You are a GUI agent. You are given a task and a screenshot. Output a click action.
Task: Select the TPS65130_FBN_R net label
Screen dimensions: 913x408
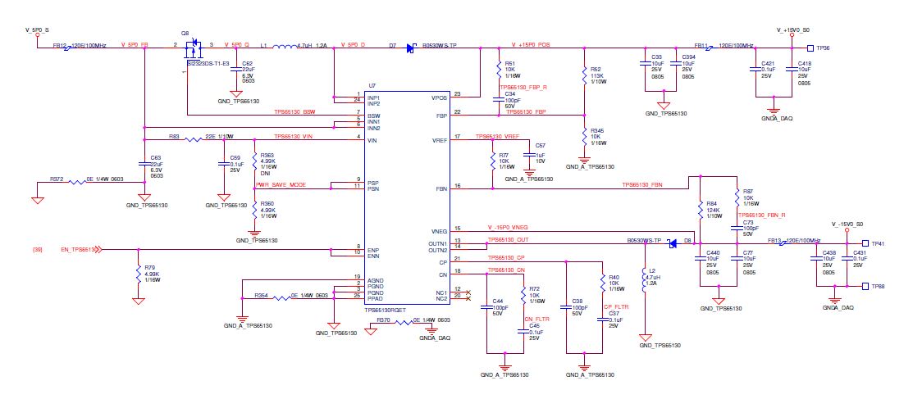coord(762,215)
